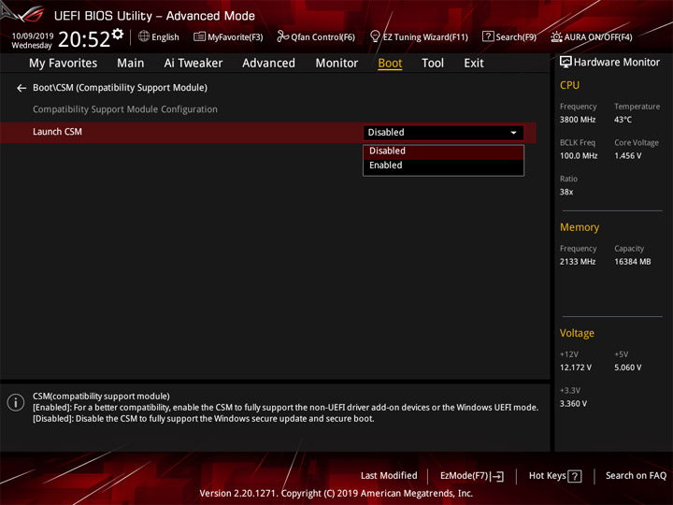The width and height of the screenshot is (673, 505).
Task: Open the Monitor tab
Action: (336, 64)
